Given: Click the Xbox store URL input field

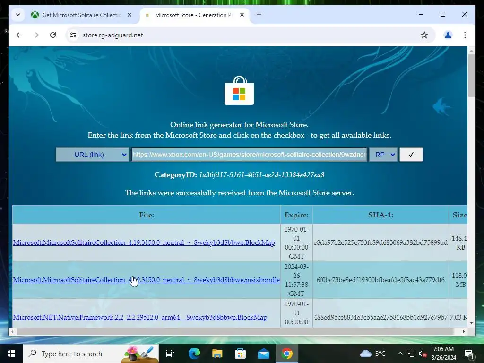Looking at the screenshot, I should click(249, 155).
